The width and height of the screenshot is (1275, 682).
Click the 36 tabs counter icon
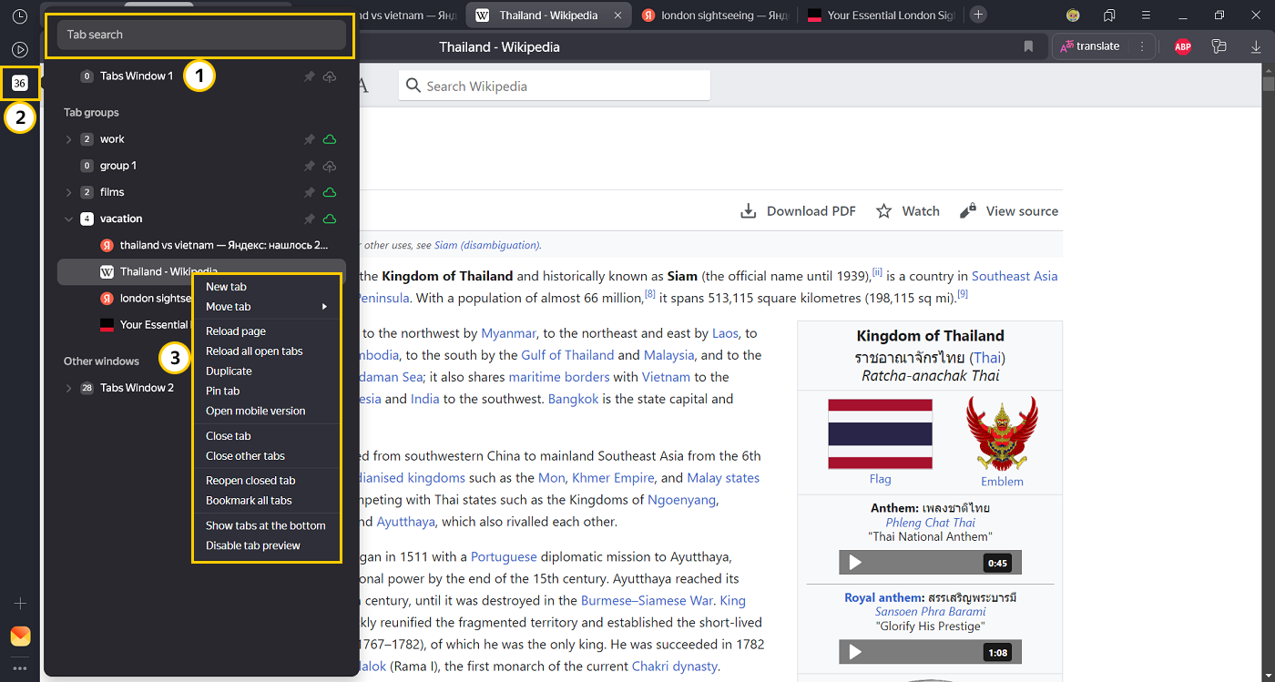[19, 83]
